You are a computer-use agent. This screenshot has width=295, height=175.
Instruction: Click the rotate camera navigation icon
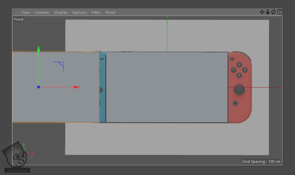point(273,12)
